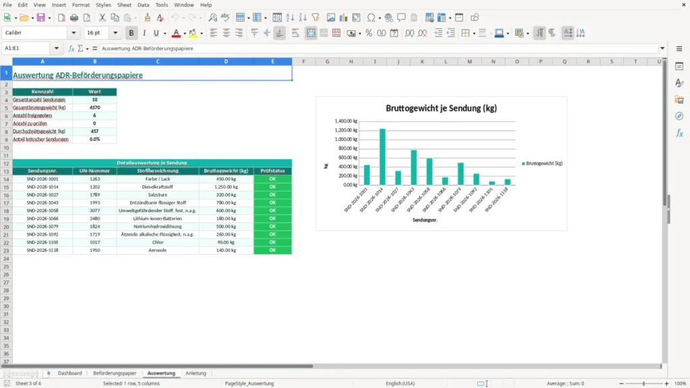Image resolution: width=690 pixels, height=388 pixels.
Task: Open the Format menu
Action: click(x=81, y=5)
